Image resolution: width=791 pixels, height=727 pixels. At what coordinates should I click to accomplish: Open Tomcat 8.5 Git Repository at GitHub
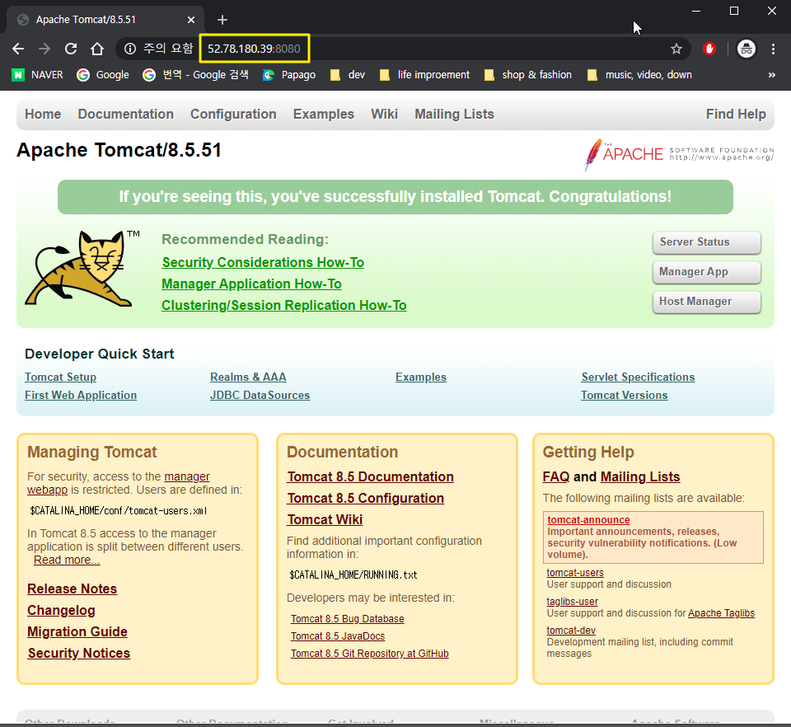[x=369, y=654]
